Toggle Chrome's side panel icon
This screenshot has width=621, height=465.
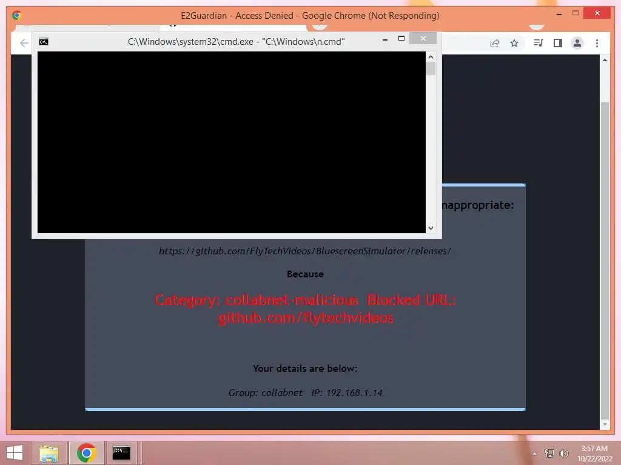(x=558, y=43)
